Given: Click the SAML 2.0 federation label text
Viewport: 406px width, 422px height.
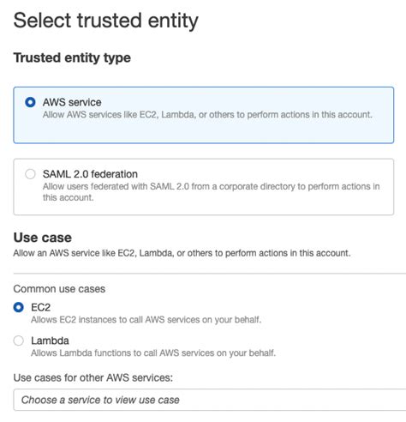Looking at the screenshot, I should 90,174.
